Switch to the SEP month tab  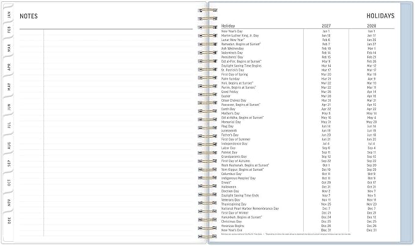click(x=9, y=163)
